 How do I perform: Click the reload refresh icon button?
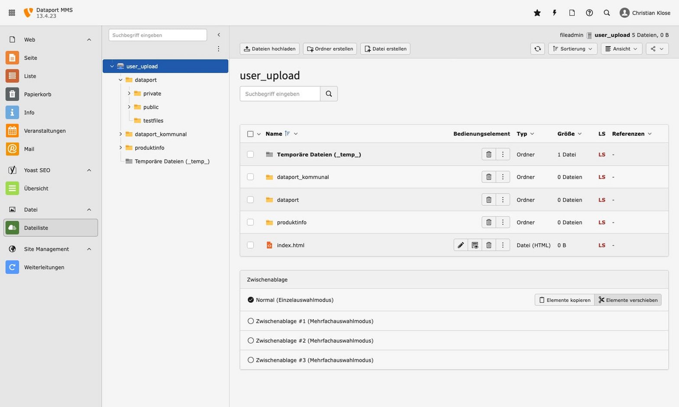coord(537,49)
